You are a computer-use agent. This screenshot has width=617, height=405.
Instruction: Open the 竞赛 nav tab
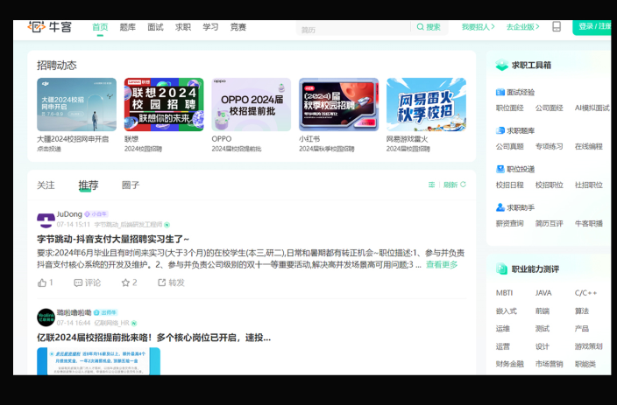click(238, 27)
